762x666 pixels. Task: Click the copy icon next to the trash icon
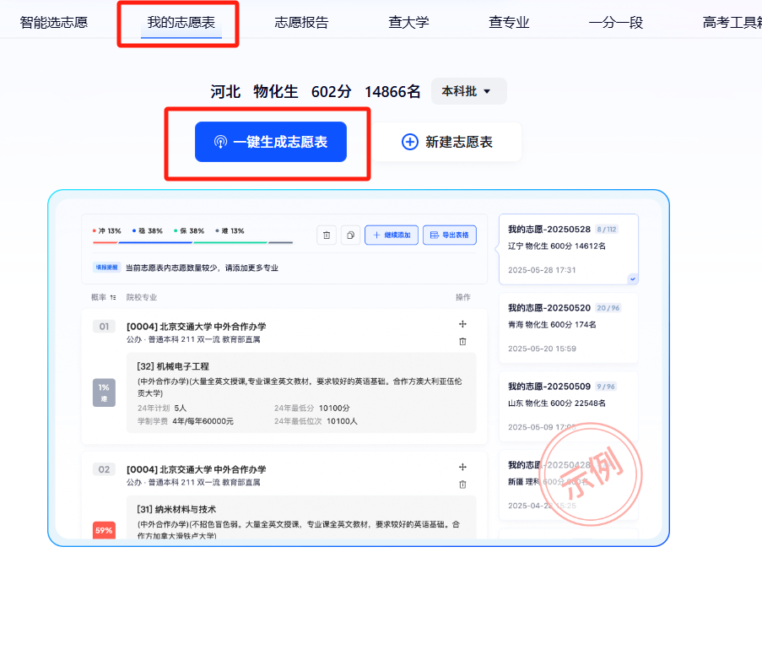coord(350,235)
